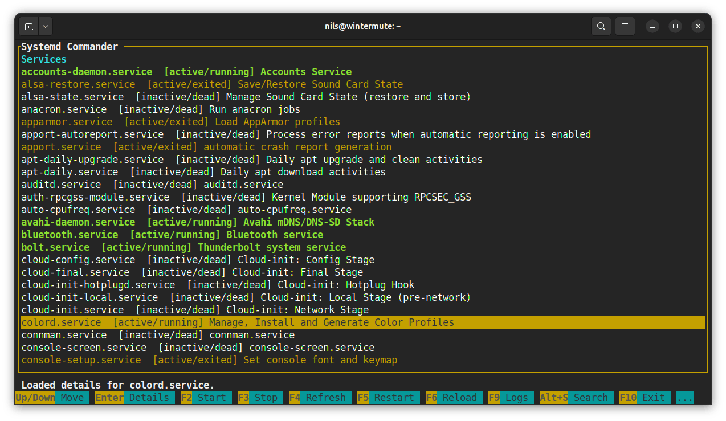
Task: Open terminal search magnifier icon
Action: (x=601, y=26)
